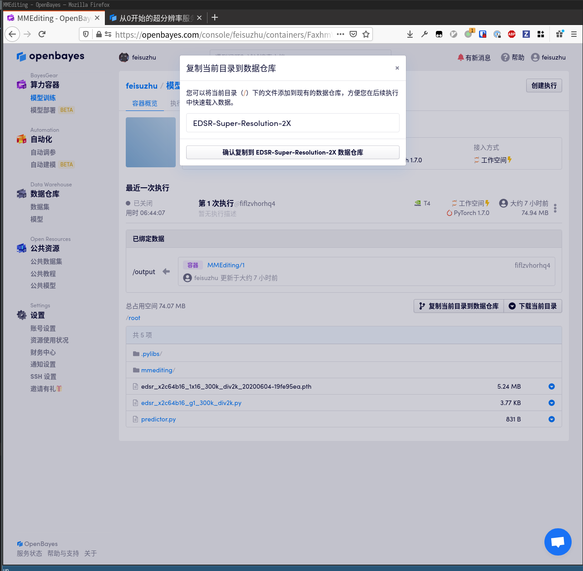
Task: Download the current directory
Action: [x=533, y=306]
